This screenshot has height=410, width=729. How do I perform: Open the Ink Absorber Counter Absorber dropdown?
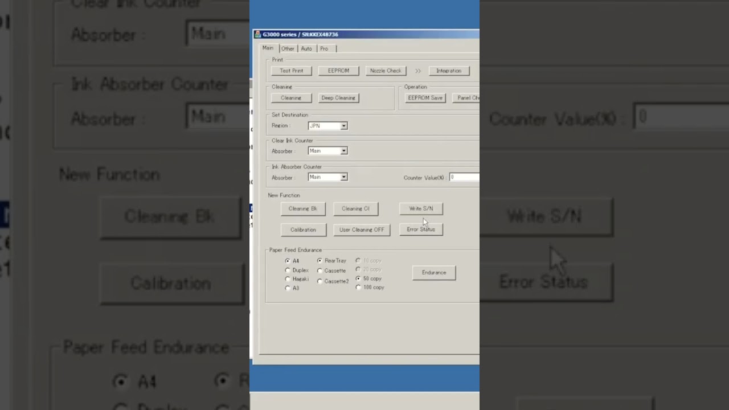click(x=327, y=177)
